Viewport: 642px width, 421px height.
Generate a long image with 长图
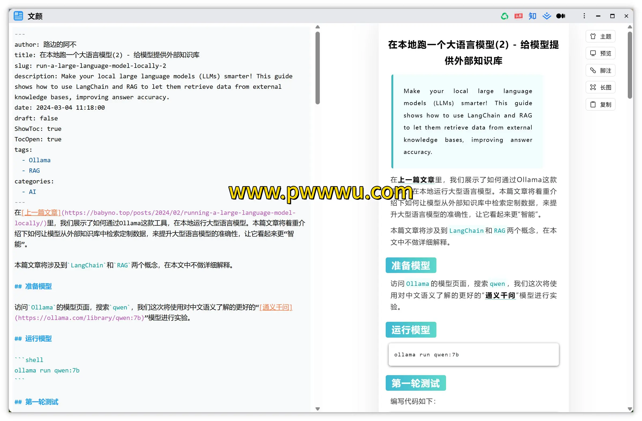[x=600, y=87]
